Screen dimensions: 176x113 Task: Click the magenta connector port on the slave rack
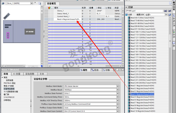click(8, 36)
